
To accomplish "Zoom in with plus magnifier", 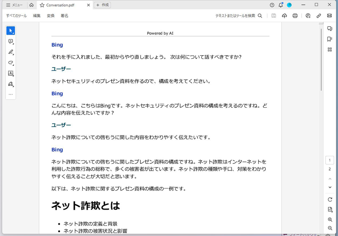I will pos(330,220).
